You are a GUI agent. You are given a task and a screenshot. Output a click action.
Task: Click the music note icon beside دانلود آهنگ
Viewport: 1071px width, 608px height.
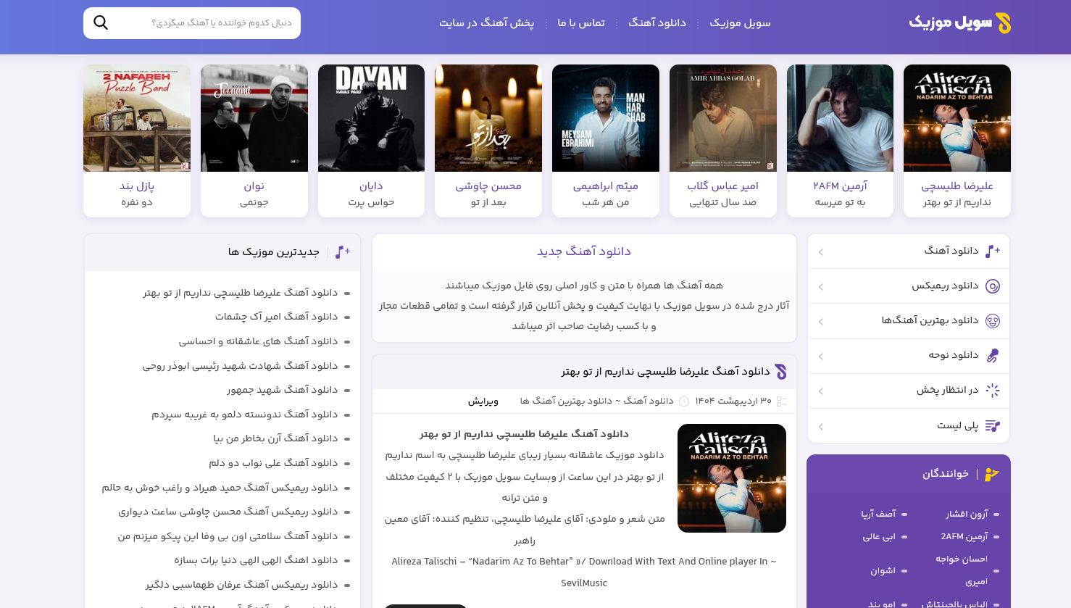[993, 251]
